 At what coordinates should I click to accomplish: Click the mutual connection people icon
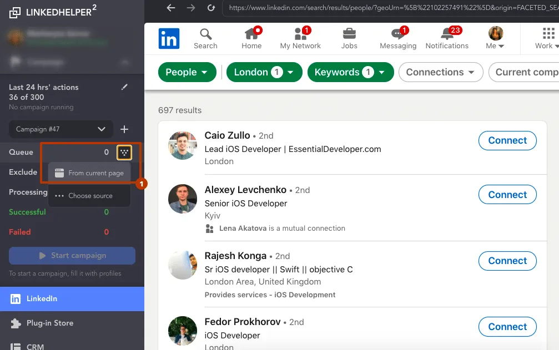tap(210, 229)
